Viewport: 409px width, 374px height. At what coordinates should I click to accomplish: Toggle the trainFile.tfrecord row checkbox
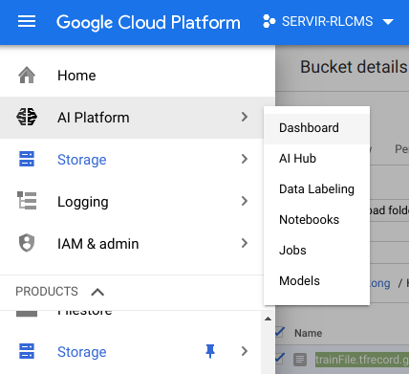[x=279, y=359]
